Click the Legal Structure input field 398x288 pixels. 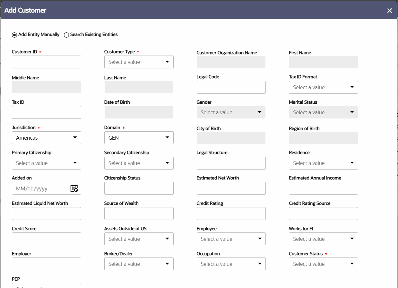[231, 163]
